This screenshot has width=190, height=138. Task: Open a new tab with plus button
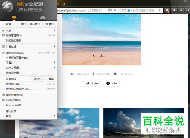coord(64,4)
